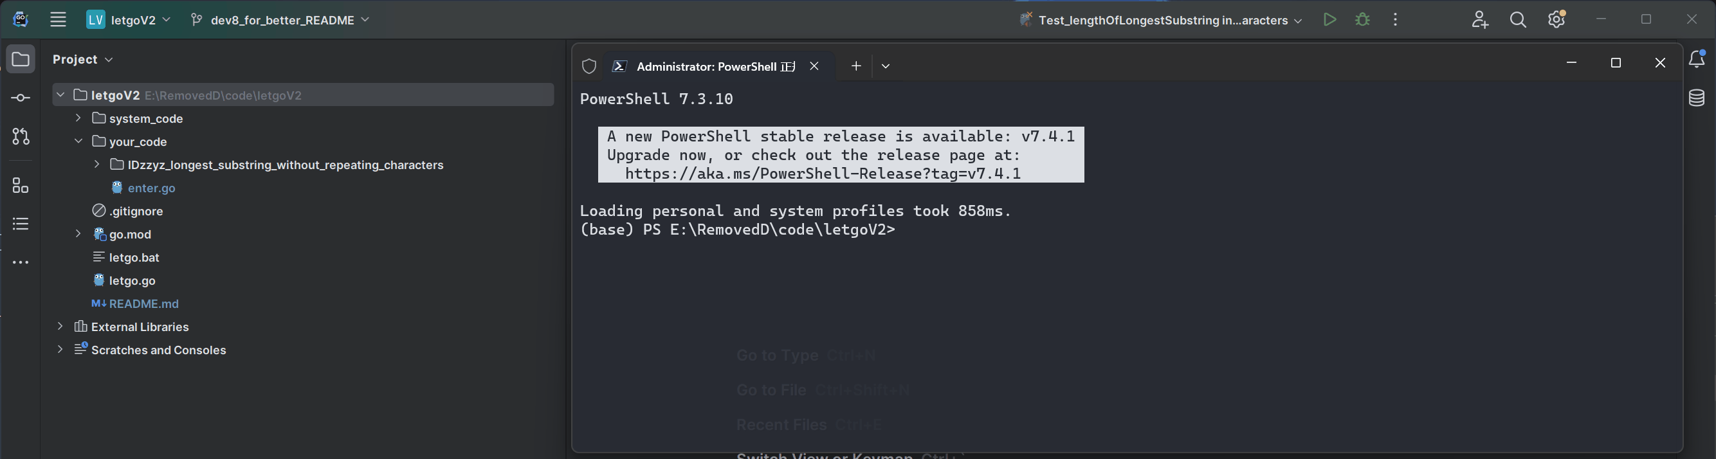Select the letgo.bat file

pos(134,257)
